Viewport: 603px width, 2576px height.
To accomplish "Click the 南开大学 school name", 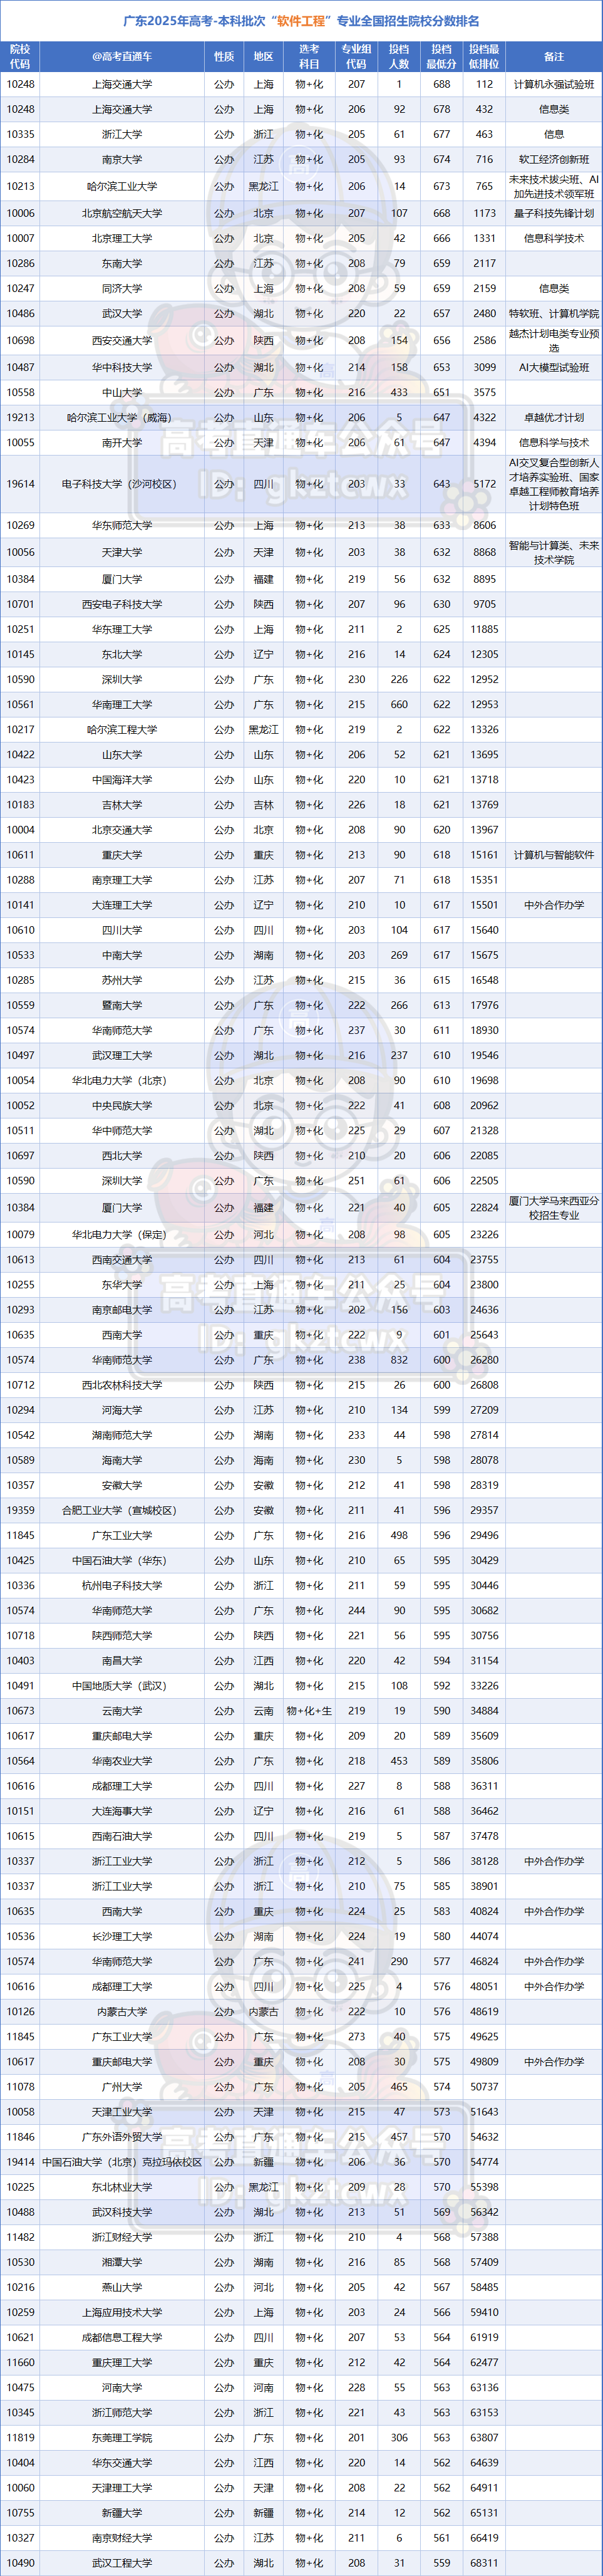I will [x=122, y=442].
